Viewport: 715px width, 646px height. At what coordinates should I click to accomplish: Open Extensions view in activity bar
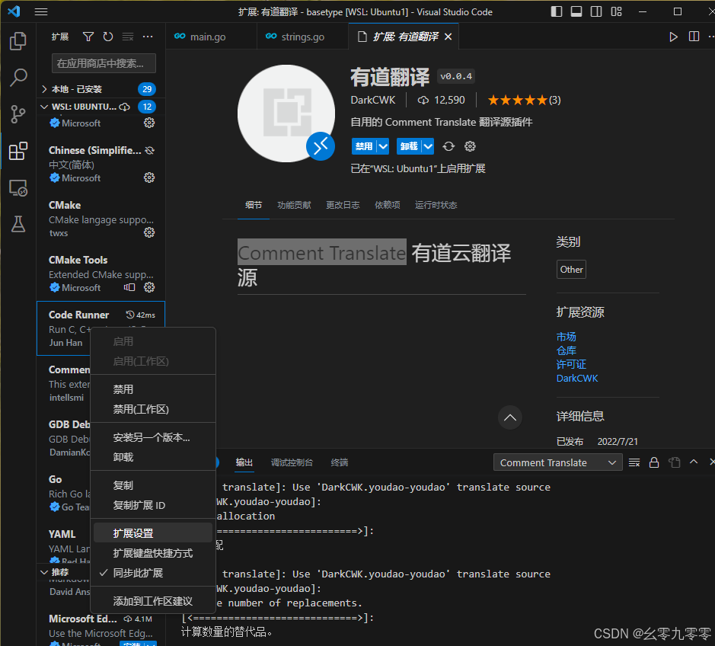point(18,151)
